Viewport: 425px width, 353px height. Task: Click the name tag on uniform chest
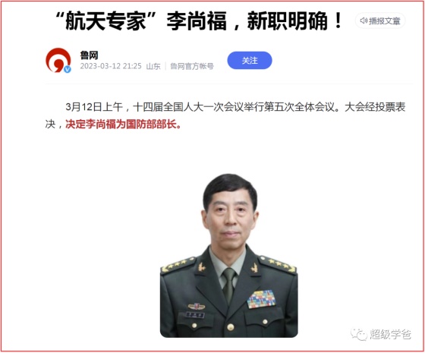[195, 315]
